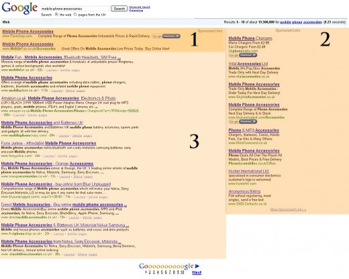Go to results page 5

pos(162,272)
